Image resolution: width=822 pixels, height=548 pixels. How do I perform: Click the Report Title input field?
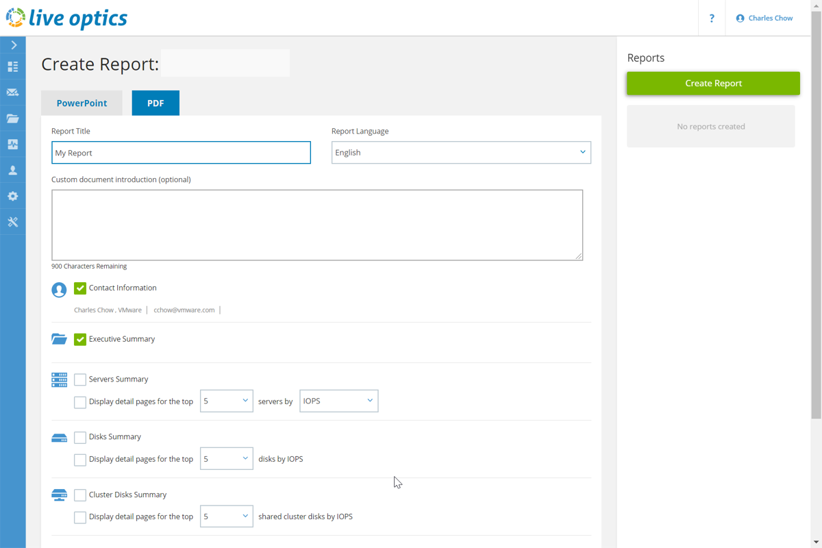point(181,153)
